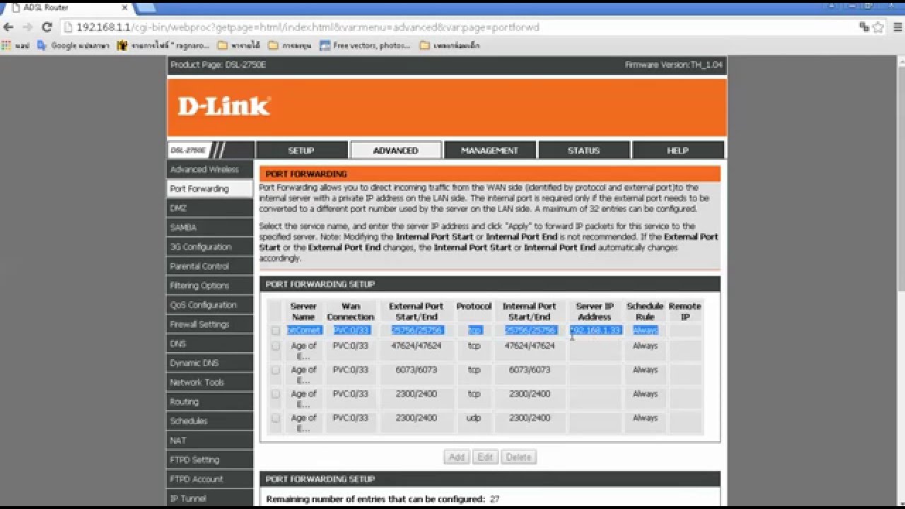Open QoS Configuration in sidebar
Image resolution: width=905 pixels, height=509 pixels.
click(x=210, y=305)
